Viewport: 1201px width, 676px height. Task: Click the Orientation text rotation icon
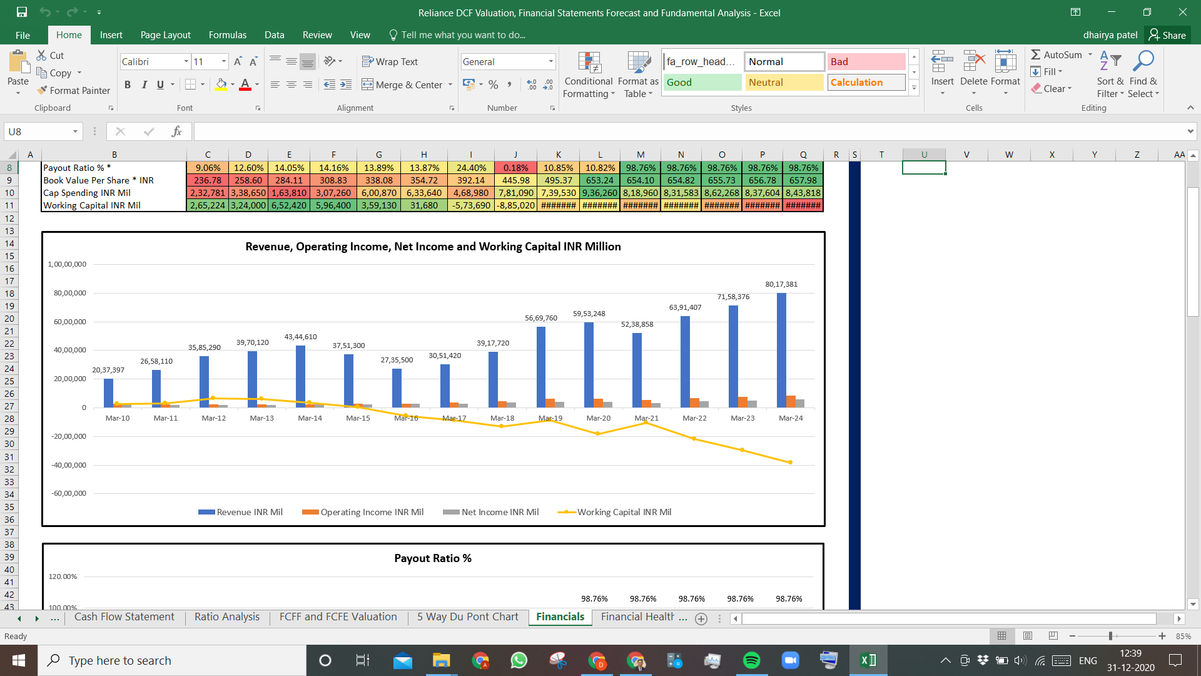[x=330, y=61]
